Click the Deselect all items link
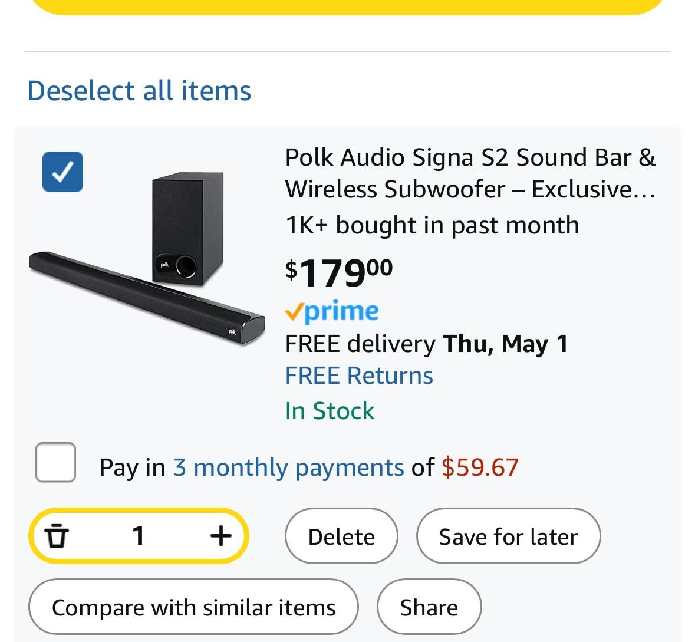 (139, 90)
